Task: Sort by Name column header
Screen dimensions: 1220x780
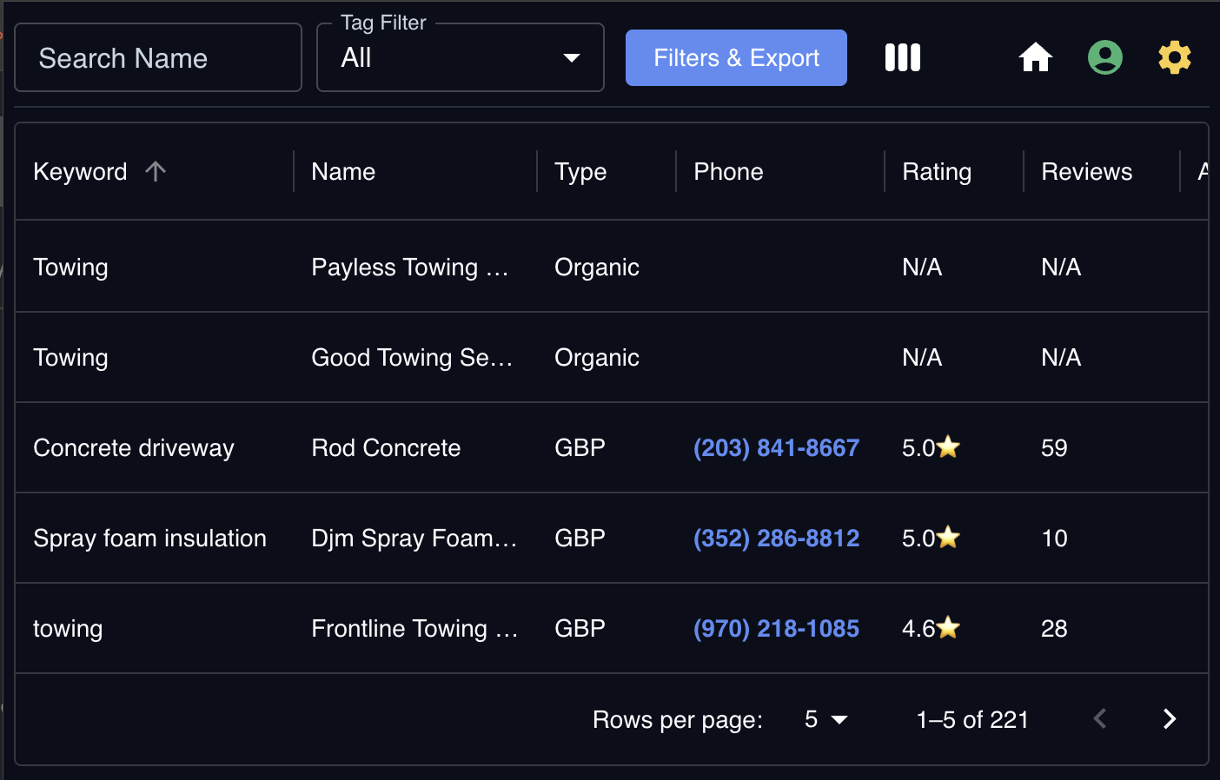Action: (x=343, y=172)
